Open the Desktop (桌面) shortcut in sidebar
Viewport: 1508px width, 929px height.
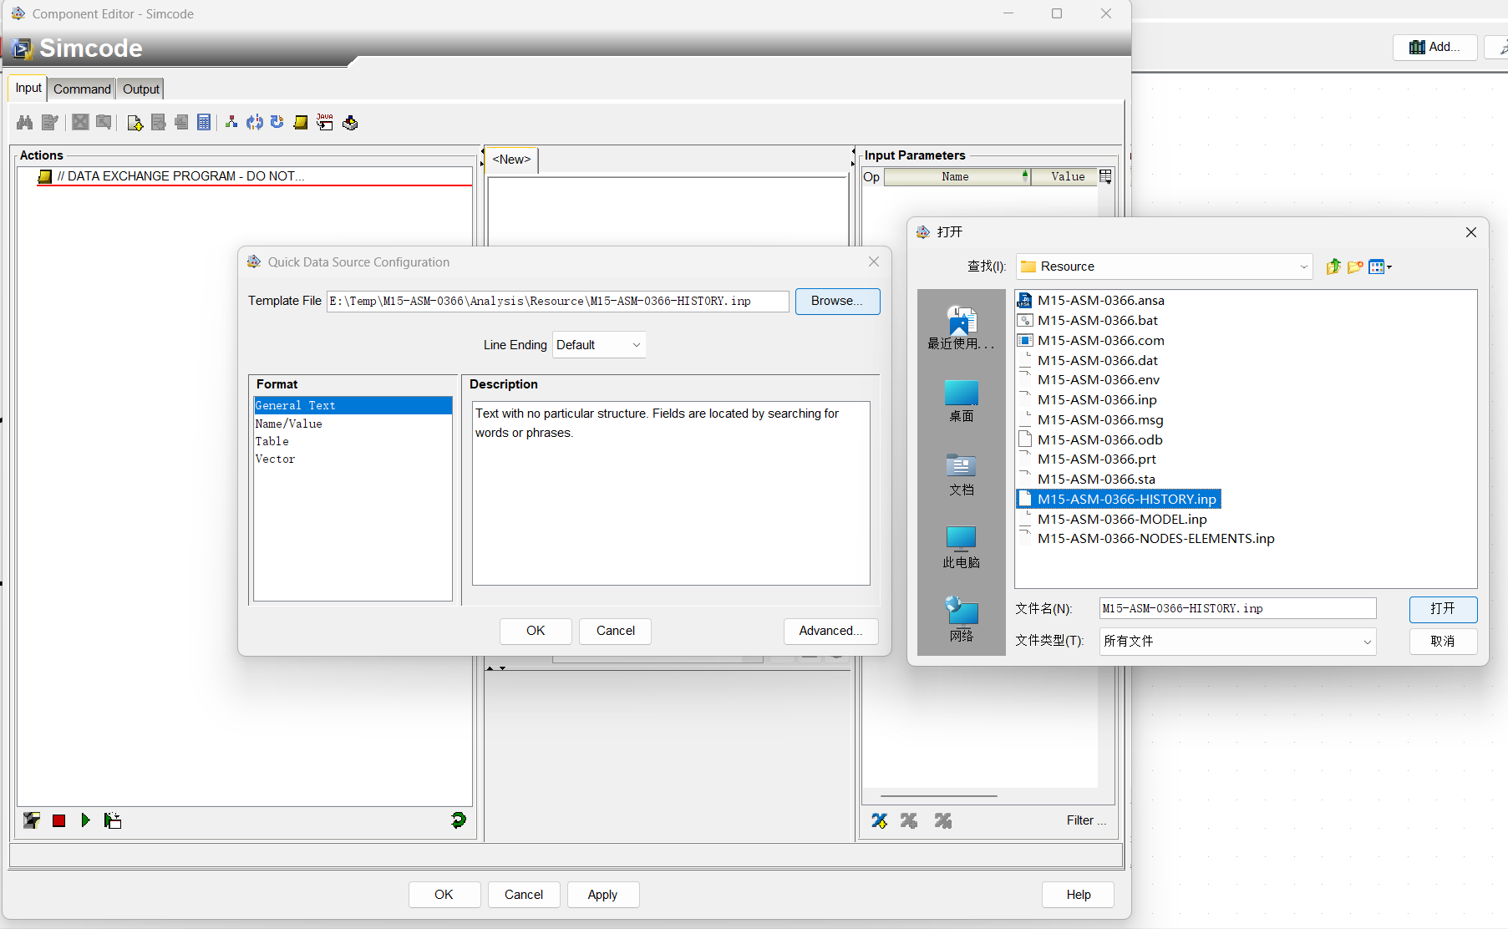coord(961,401)
